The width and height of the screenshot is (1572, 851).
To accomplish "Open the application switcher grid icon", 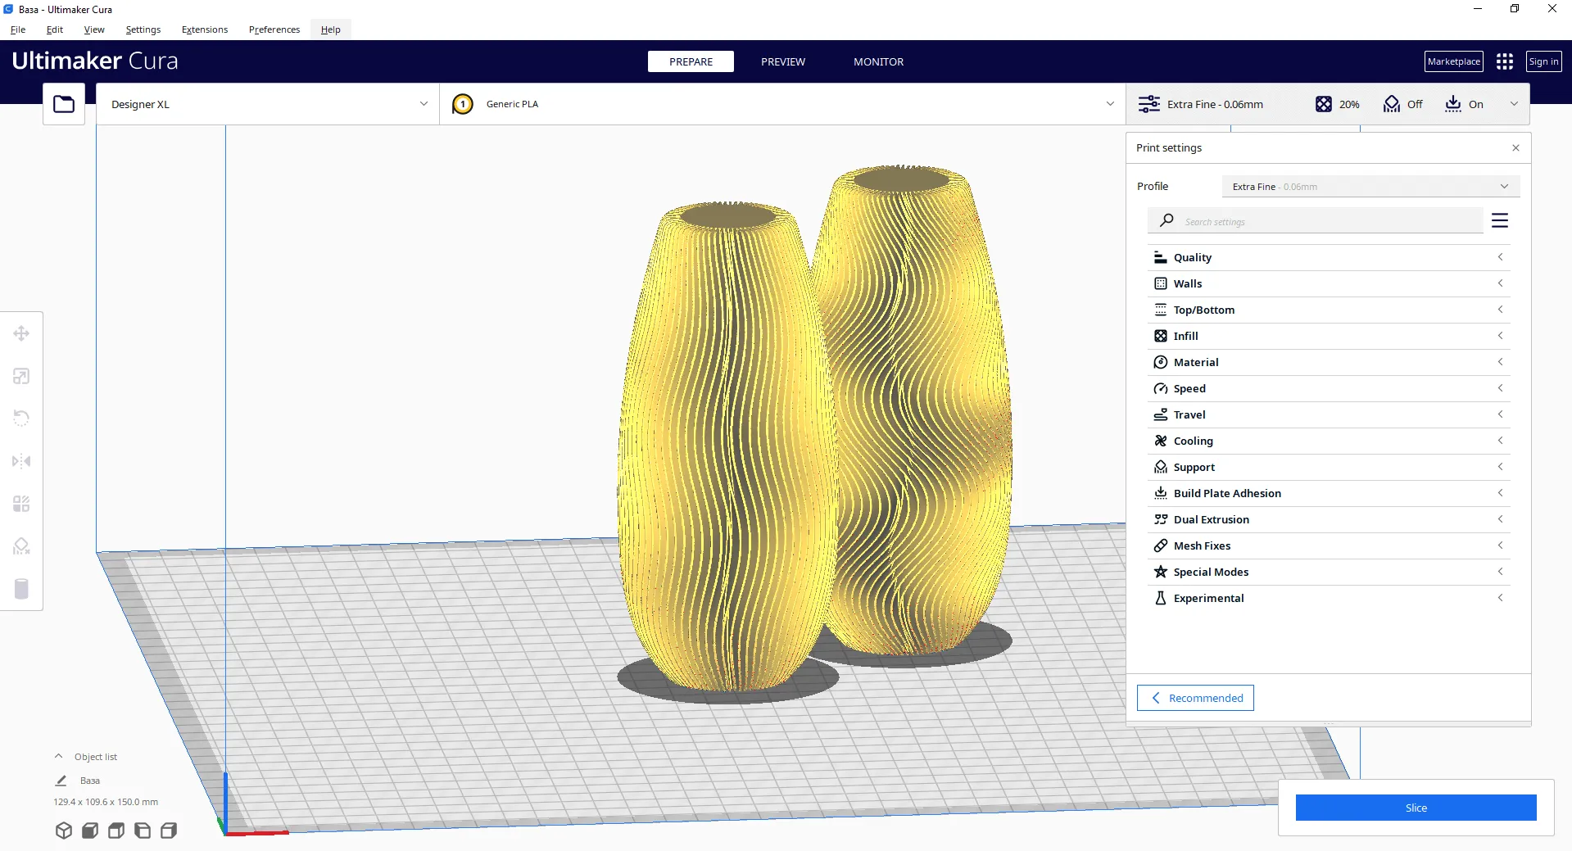I will click(1504, 61).
